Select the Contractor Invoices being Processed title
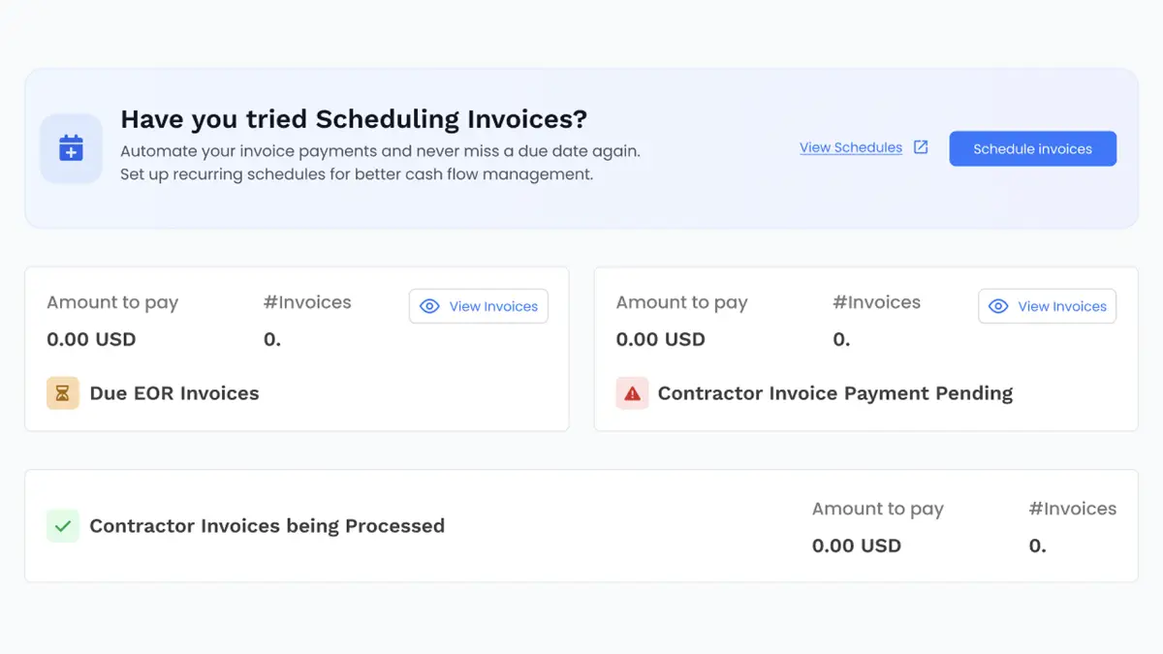 (267, 526)
